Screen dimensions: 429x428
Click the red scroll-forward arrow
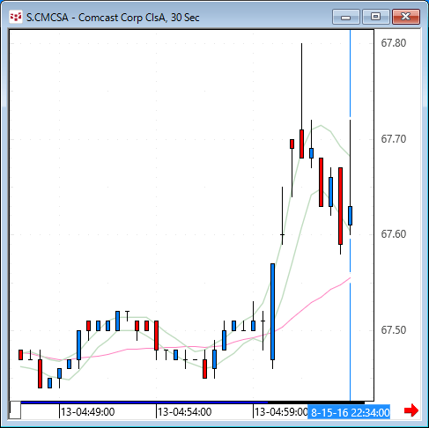click(x=411, y=410)
